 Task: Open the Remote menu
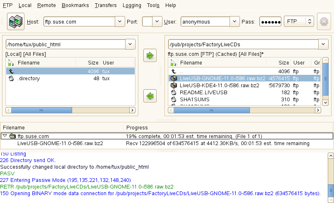(x=46, y=5)
